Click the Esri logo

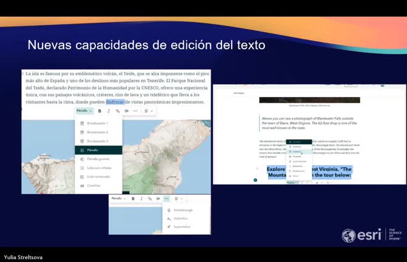362,235
